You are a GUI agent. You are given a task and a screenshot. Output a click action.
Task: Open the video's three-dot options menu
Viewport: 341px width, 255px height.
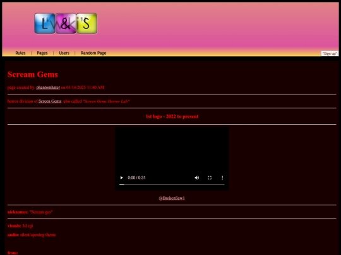pyautogui.click(x=222, y=178)
